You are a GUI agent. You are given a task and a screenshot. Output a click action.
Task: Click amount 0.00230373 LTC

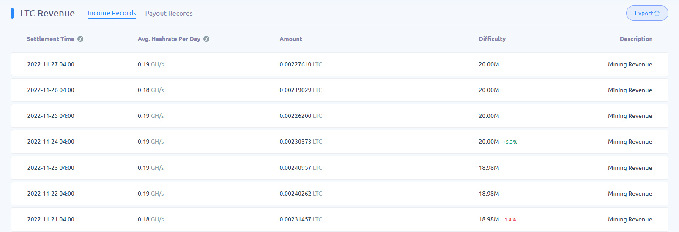(301, 142)
